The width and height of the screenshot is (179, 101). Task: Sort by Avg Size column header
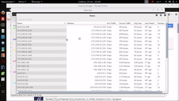139,23
